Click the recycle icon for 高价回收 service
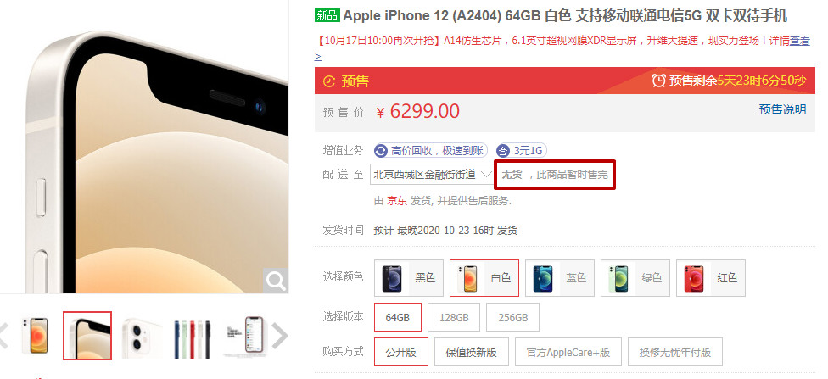Image resolution: width=828 pixels, height=379 pixels. pyautogui.click(x=381, y=151)
